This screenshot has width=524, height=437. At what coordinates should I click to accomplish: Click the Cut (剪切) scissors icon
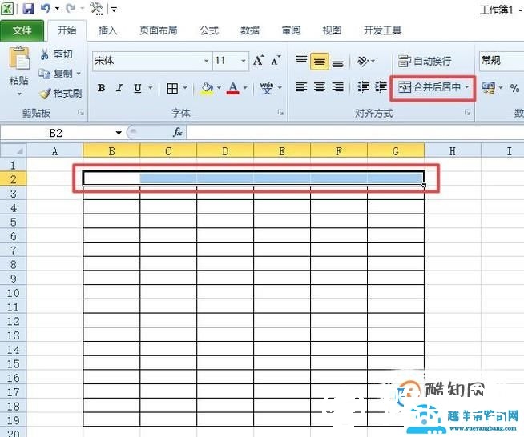pos(44,54)
